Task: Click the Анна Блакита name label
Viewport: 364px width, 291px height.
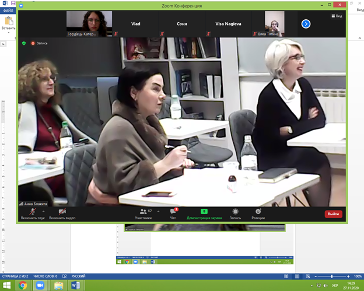Action: (x=35, y=204)
